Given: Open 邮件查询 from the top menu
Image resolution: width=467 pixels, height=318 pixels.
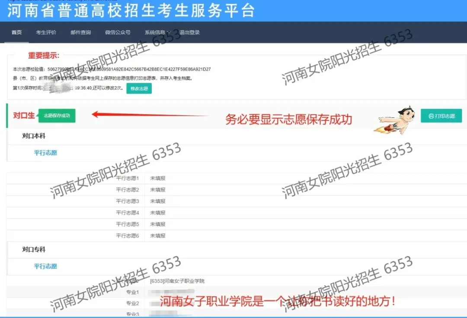Looking at the screenshot, I should [80, 32].
